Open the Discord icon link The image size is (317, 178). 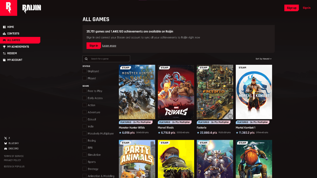(6, 149)
